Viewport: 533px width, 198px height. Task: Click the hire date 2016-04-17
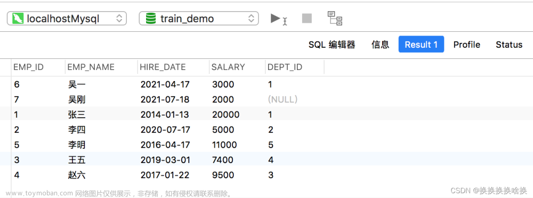pyautogui.click(x=165, y=145)
